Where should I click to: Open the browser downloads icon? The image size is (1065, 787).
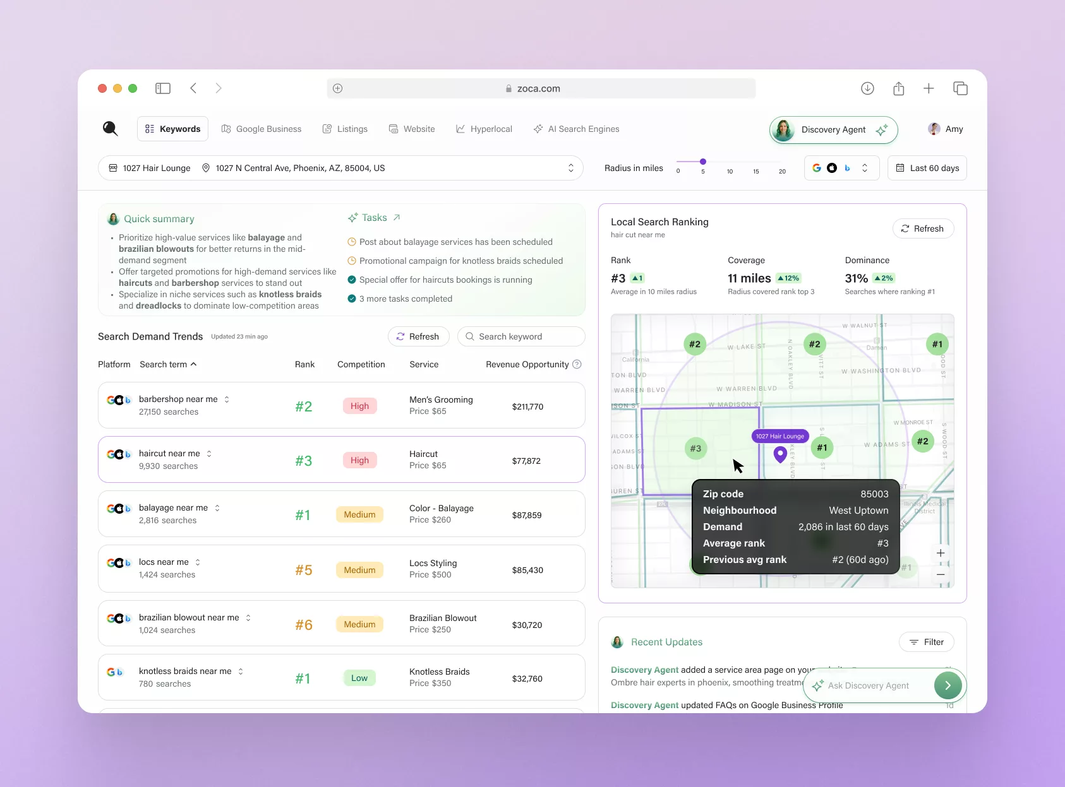867,88
